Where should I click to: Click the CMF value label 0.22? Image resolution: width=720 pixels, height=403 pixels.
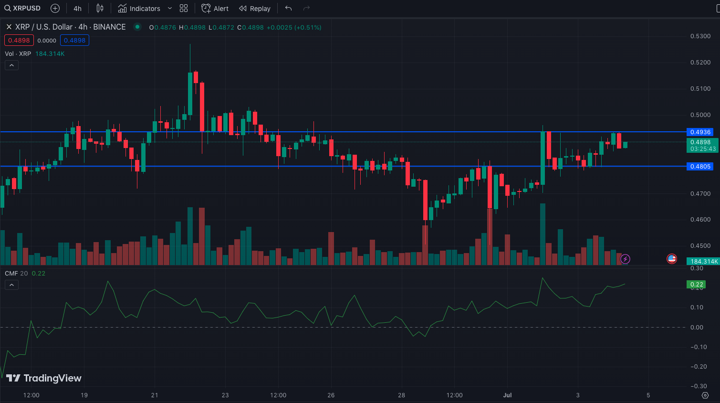click(697, 284)
